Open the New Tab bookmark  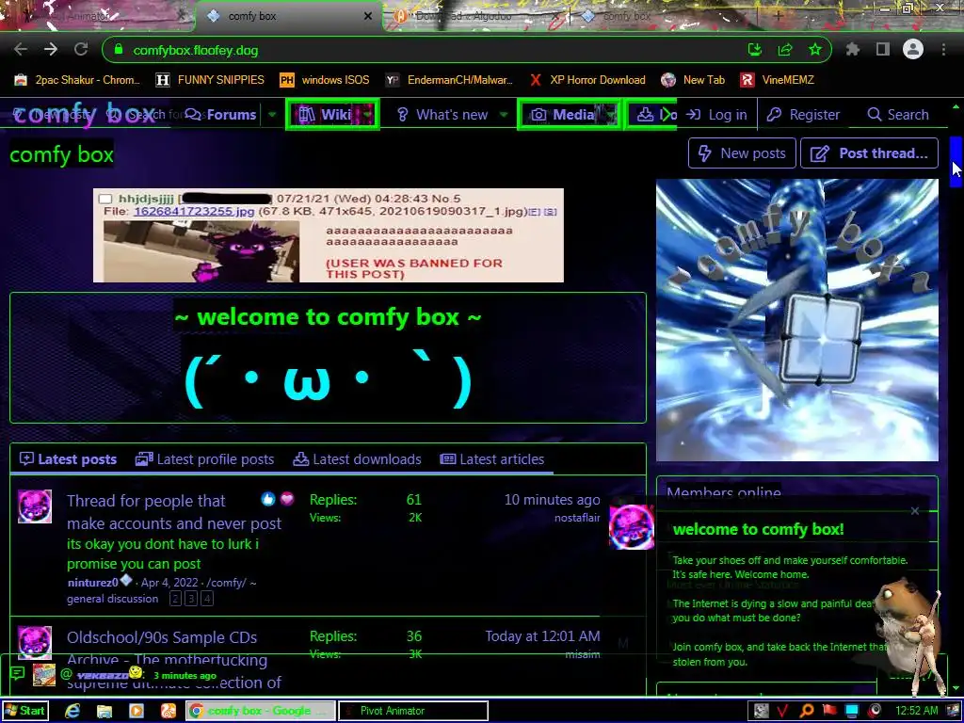(x=693, y=80)
